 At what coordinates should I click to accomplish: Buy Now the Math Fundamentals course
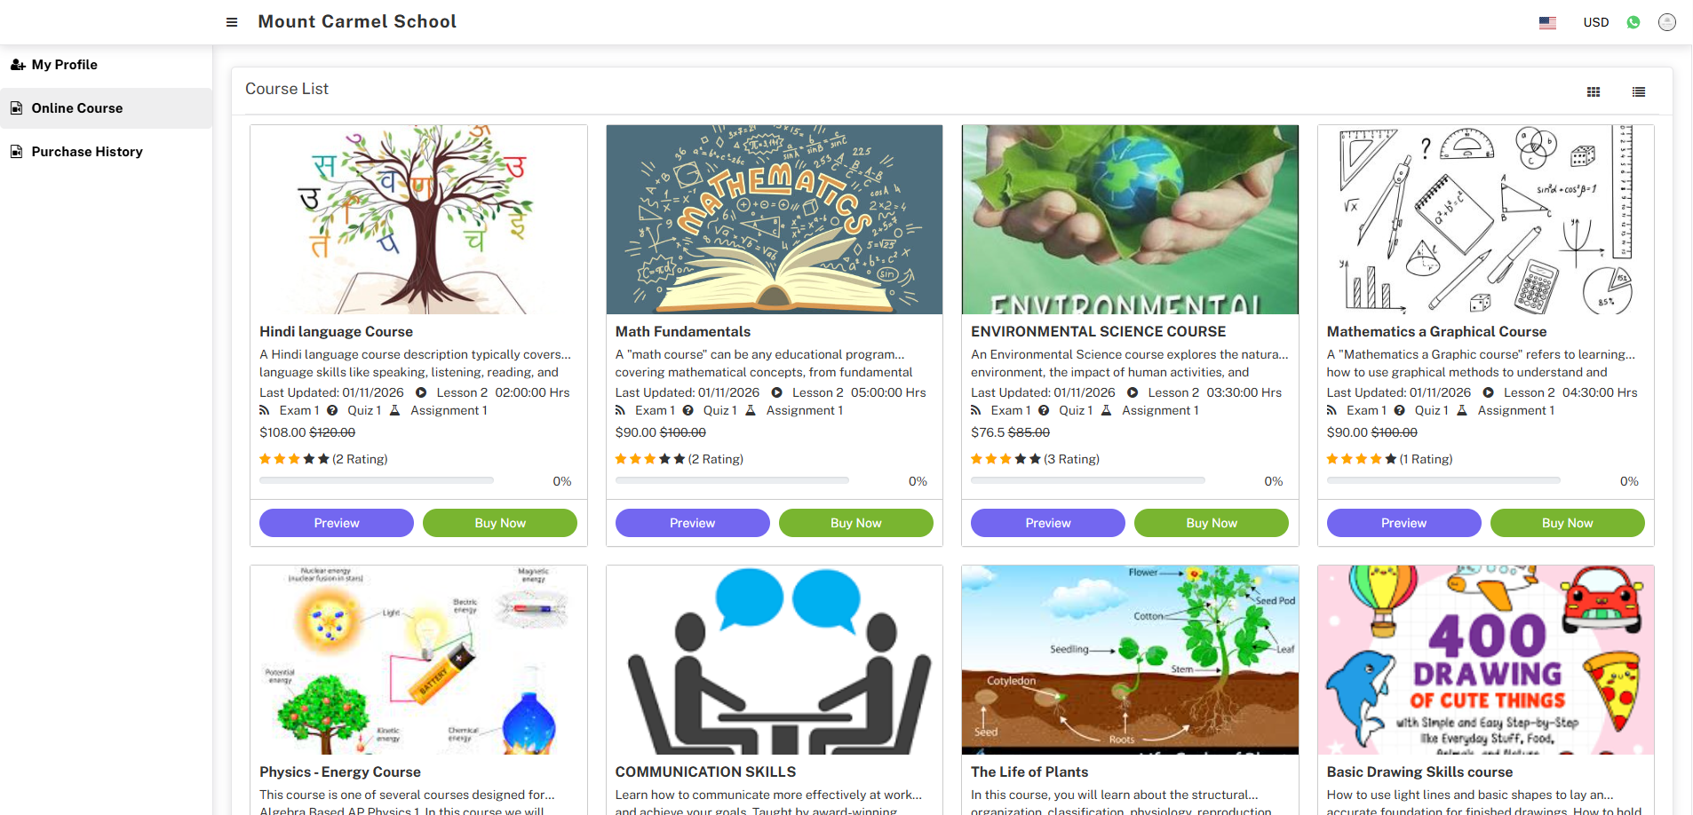pyautogui.click(x=856, y=523)
